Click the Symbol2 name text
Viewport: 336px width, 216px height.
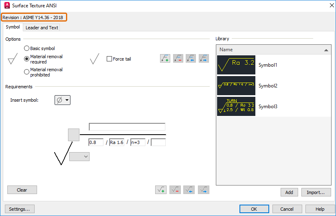(268, 86)
